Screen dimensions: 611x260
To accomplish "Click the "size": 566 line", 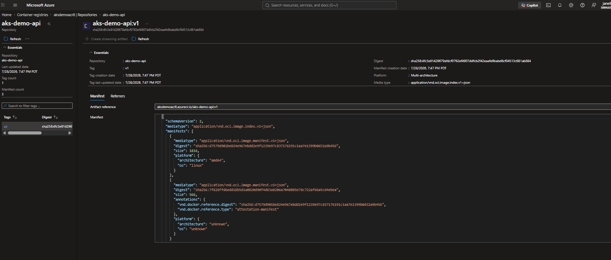I will 185,194.
